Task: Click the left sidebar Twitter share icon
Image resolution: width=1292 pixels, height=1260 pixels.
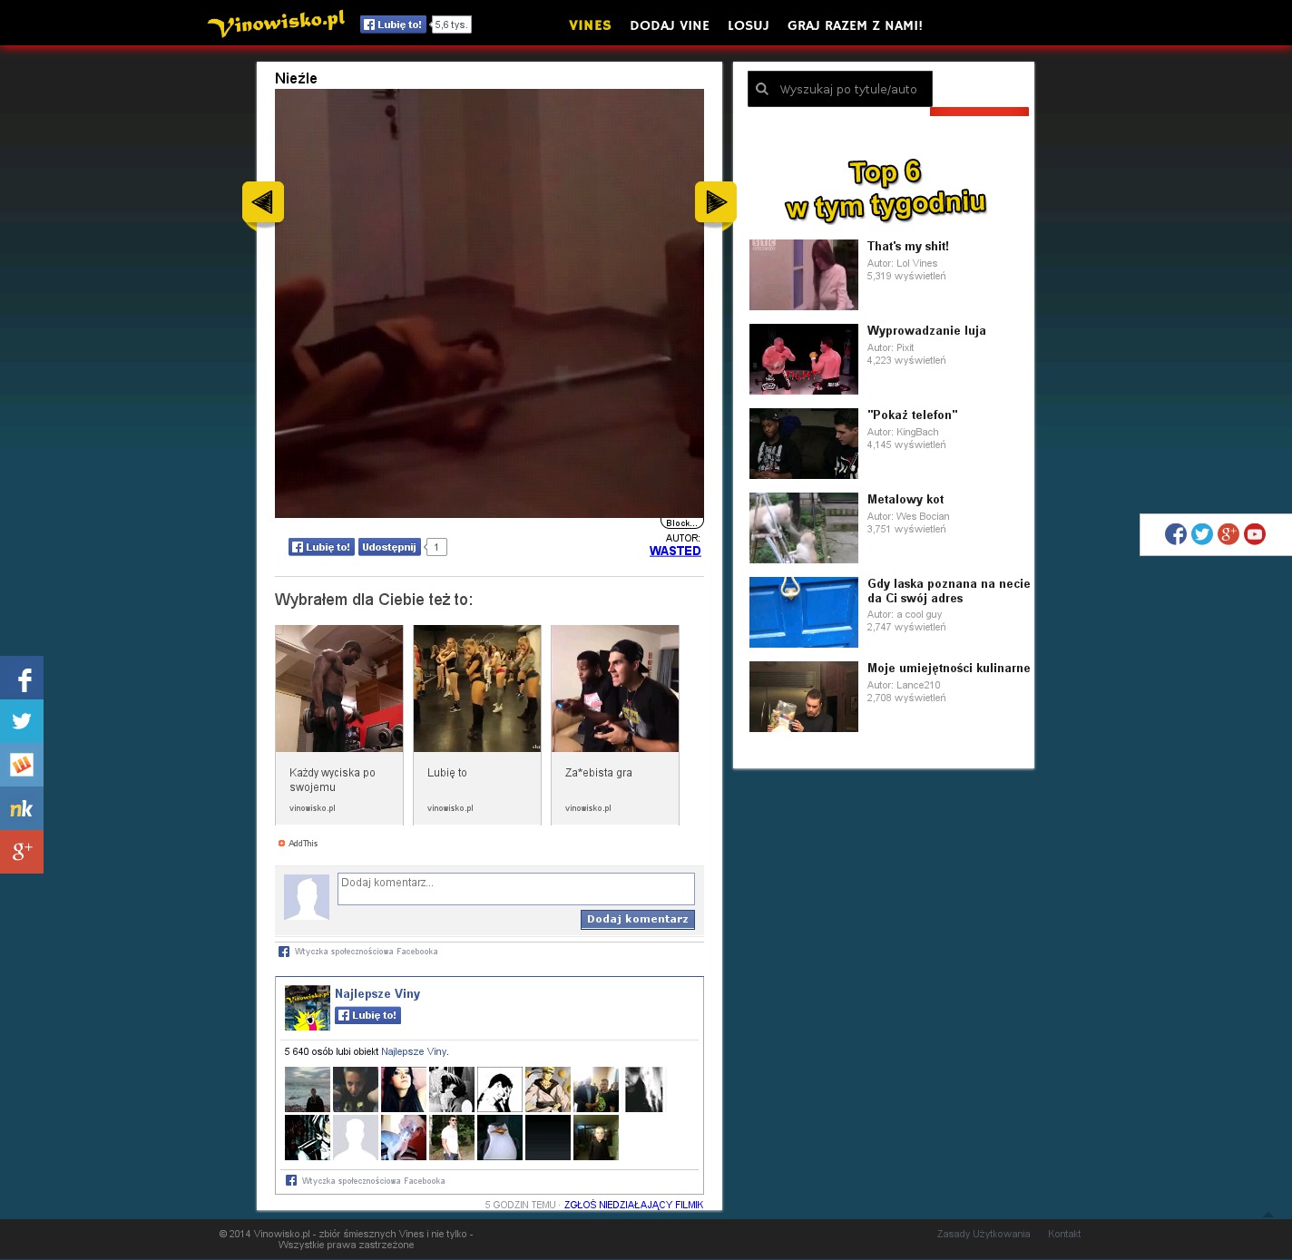Action: pyautogui.click(x=22, y=721)
